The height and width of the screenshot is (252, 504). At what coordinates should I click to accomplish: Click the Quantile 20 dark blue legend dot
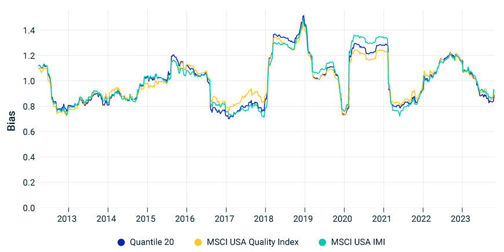tap(121, 242)
